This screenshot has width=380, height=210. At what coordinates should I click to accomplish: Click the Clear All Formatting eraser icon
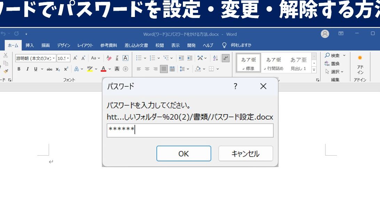point(109,58)
